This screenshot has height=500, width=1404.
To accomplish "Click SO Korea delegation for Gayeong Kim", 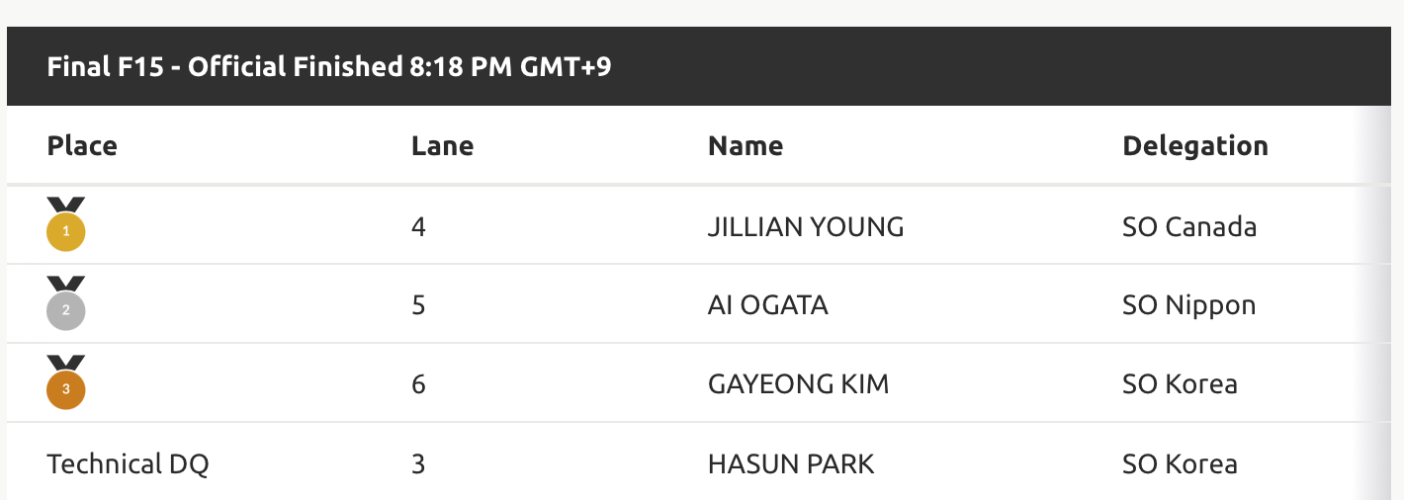I will click(x=1180, y=384).
